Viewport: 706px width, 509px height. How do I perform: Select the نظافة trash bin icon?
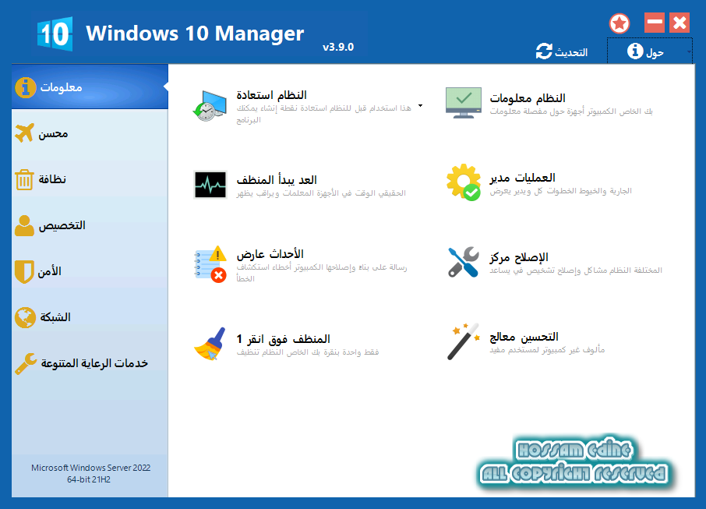click(x=24, y=180)
